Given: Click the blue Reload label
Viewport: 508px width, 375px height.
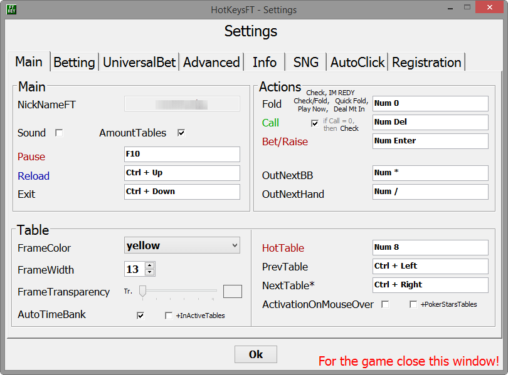Looking at the screenshot, I should click(x=34, y=176).
